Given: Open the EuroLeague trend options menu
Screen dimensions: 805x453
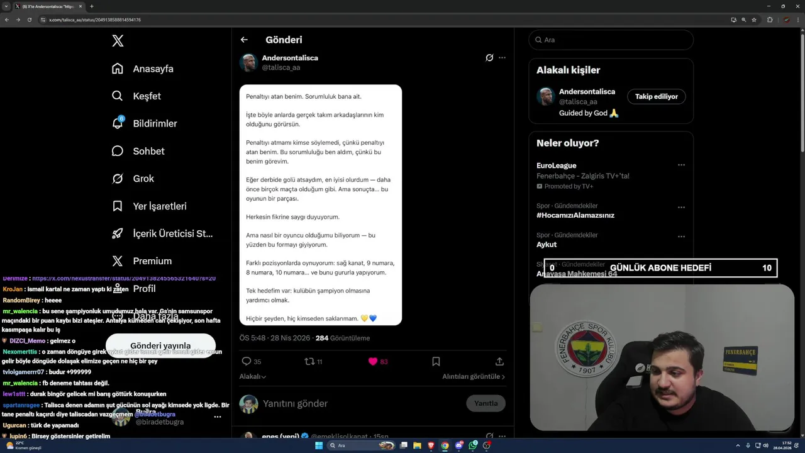Looking at the screenshot, I should pyautogui.click(x=681, y=165).
